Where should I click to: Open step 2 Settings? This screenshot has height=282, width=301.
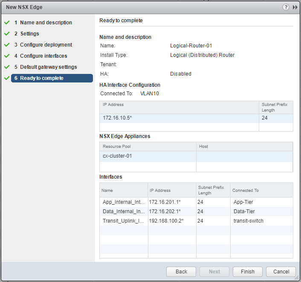(29, 34)
